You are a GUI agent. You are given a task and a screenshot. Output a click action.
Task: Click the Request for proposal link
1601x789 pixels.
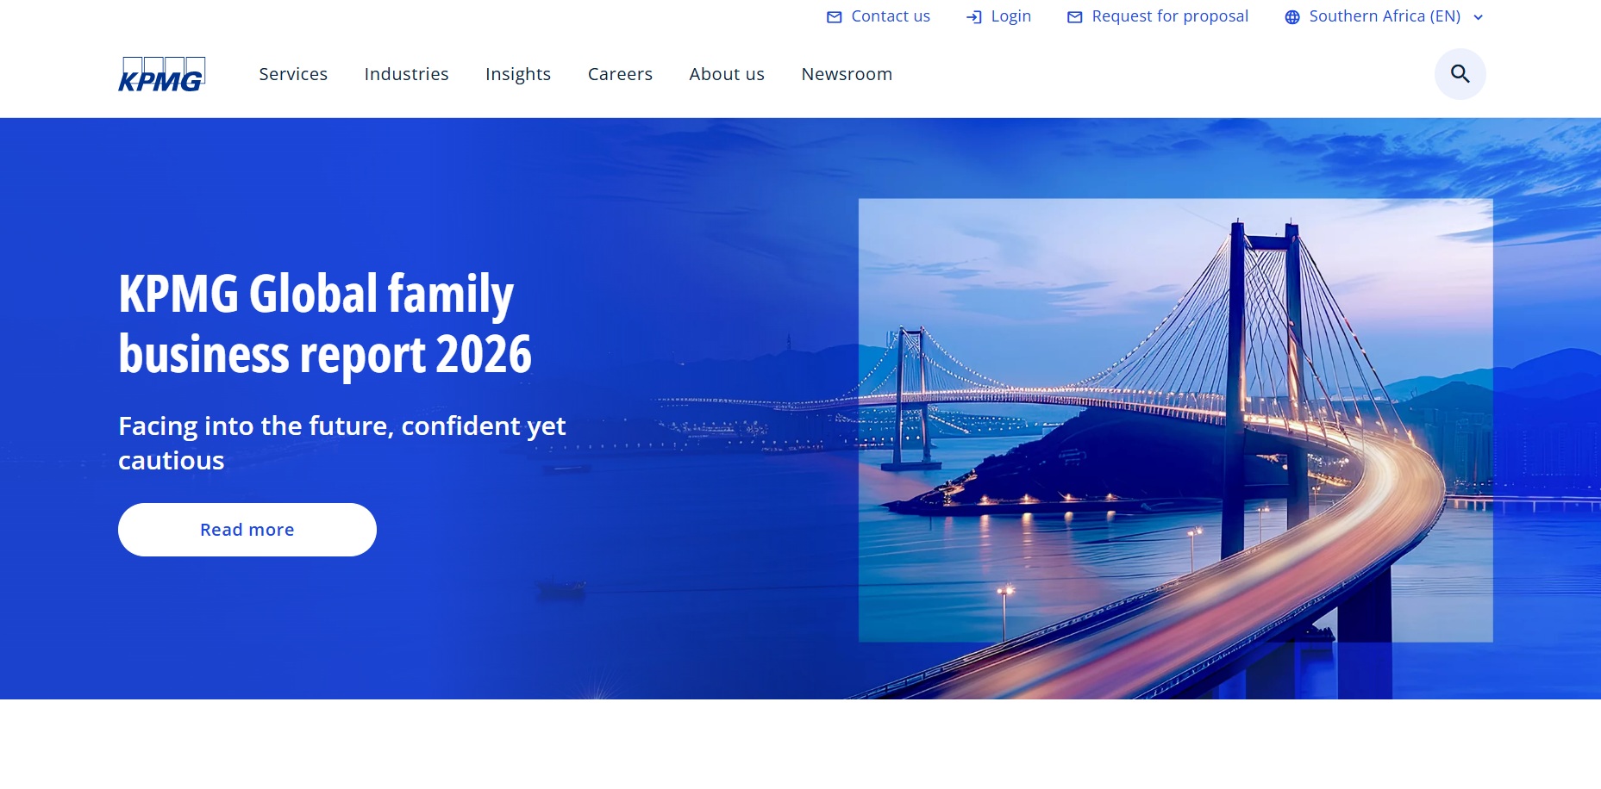point(1170,16)
